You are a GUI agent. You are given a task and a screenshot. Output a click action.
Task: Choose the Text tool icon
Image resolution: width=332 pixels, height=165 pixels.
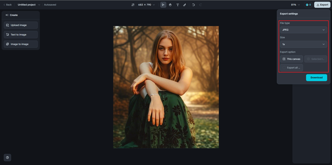(177, 5)
